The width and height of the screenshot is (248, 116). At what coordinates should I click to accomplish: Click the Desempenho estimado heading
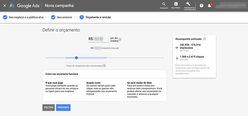pos(188,39)
